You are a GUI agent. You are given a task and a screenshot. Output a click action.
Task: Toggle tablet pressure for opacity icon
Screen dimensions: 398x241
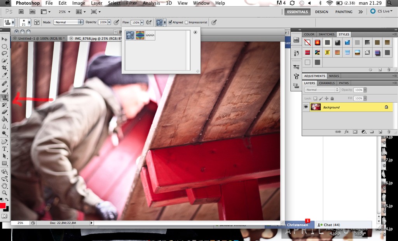pyautogui.click(x=116, y=22)
